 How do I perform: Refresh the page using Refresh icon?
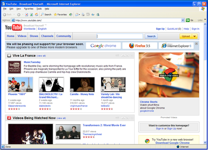[32, 15]
